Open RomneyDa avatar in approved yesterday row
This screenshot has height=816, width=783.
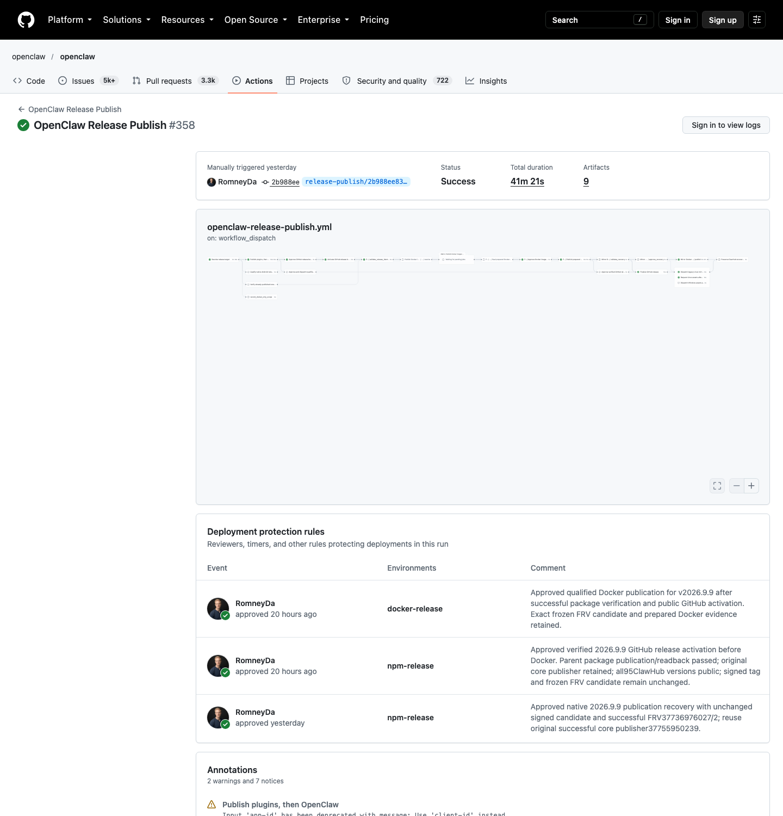coord(218,718)
